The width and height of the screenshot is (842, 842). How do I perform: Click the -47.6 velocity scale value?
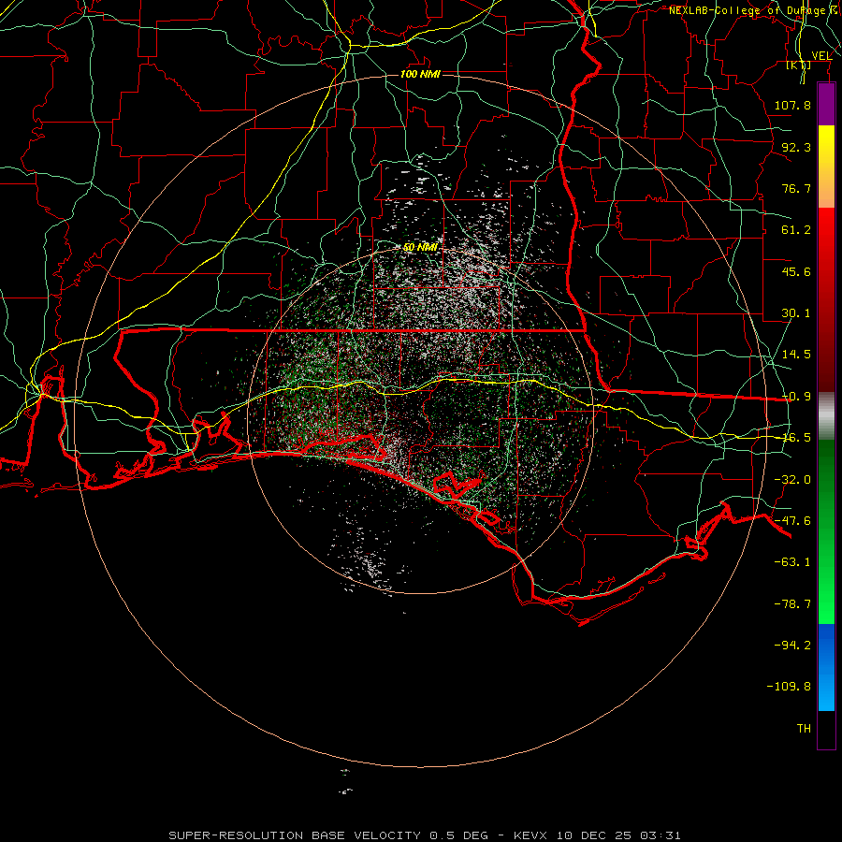tap(792, 521)
